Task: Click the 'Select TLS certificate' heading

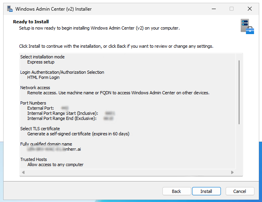Action: click(x=40, y=129)
